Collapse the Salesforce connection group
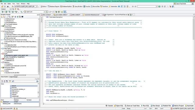The width and height of the screenshot is (195, 110). click(x=1, y=62)
